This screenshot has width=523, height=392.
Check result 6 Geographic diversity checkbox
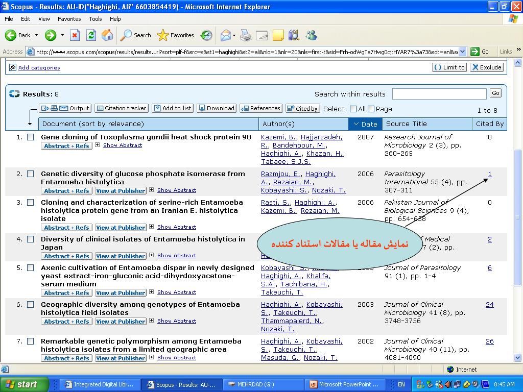[30, 304]
